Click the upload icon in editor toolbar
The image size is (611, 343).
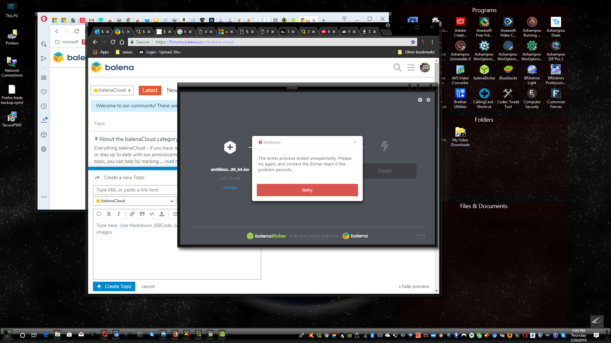click(162, 214)
